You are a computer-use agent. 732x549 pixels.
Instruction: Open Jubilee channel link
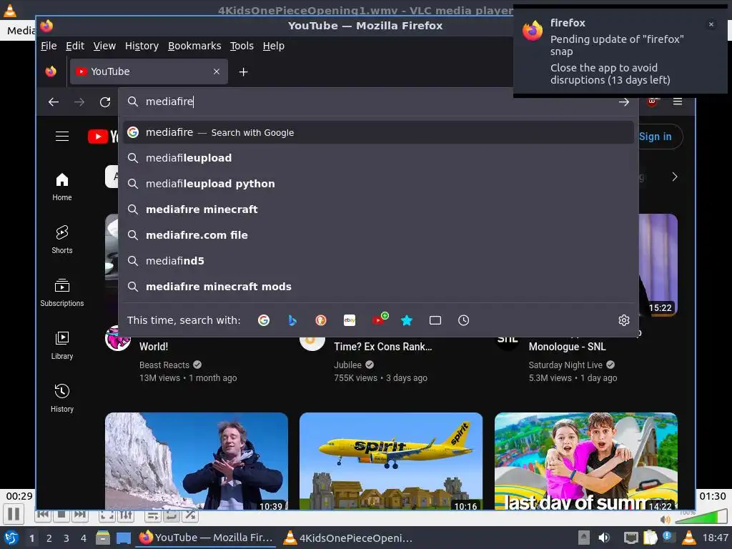348,365
